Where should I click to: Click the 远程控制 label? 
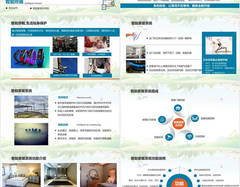tap(200, 137)
